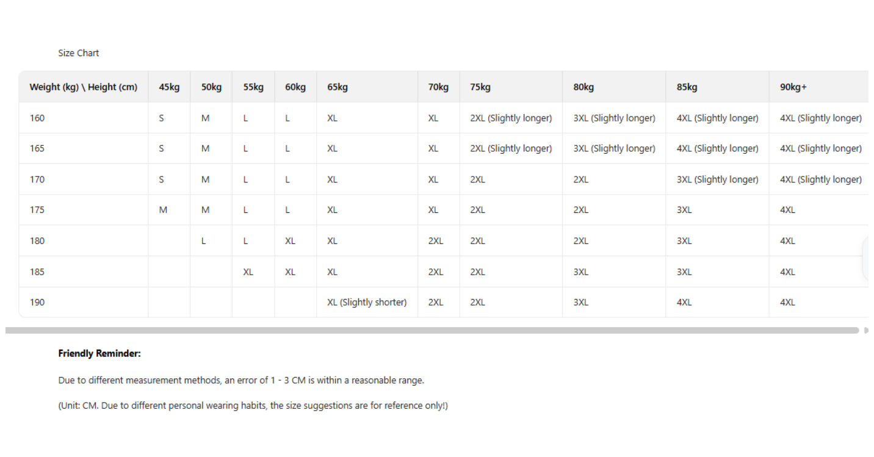Click the scrollbar right arrow at table's end
The image size is (874, 457).
pos(866,330)
